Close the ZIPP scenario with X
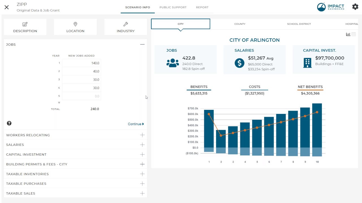 click(x=7, y=7)
